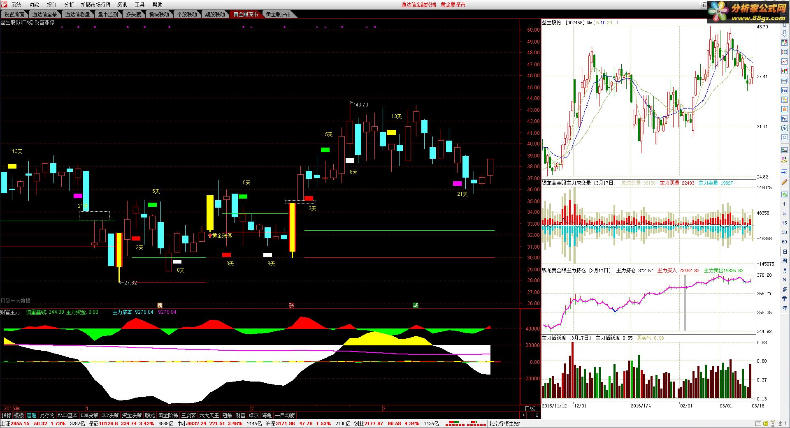The height and width of the screenshot is (428, 790).
Task: Click the list options icon below O icon
Action: coord(785,150)
